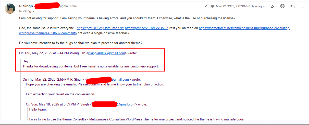
Task: Click the P. Singh sender name
Action: tap(26, 6)
